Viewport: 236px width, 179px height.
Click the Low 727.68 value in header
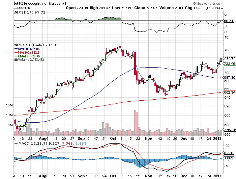pos(122,8)
